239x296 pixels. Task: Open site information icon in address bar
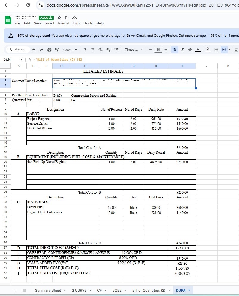point(41,5)
